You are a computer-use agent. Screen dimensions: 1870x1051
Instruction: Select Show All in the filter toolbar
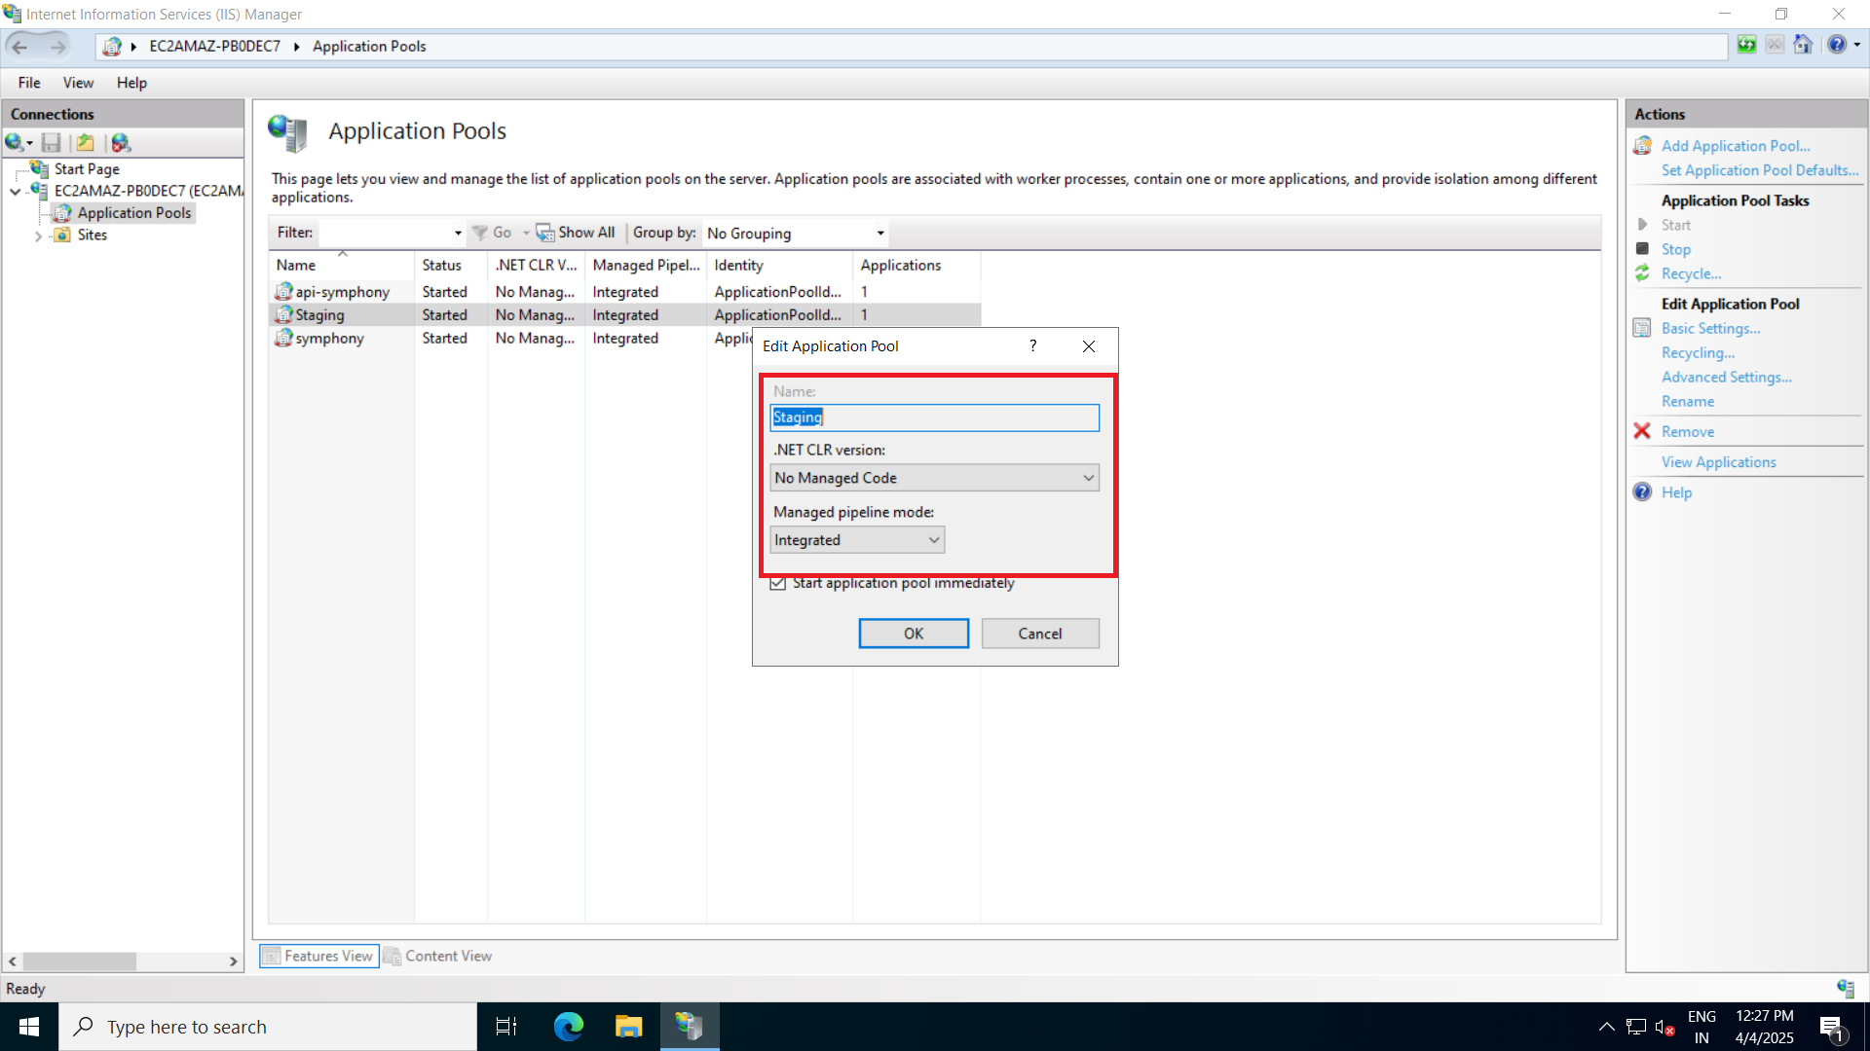[576, 233]
